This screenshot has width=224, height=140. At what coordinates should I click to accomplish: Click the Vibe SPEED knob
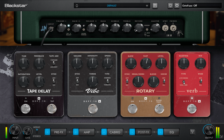tap(108, 63)
